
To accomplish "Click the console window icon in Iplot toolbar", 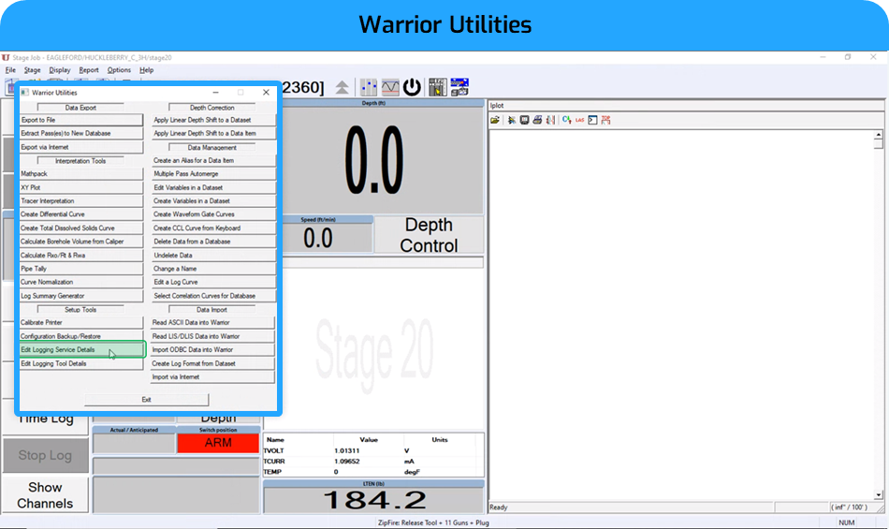I will point(592,120).
